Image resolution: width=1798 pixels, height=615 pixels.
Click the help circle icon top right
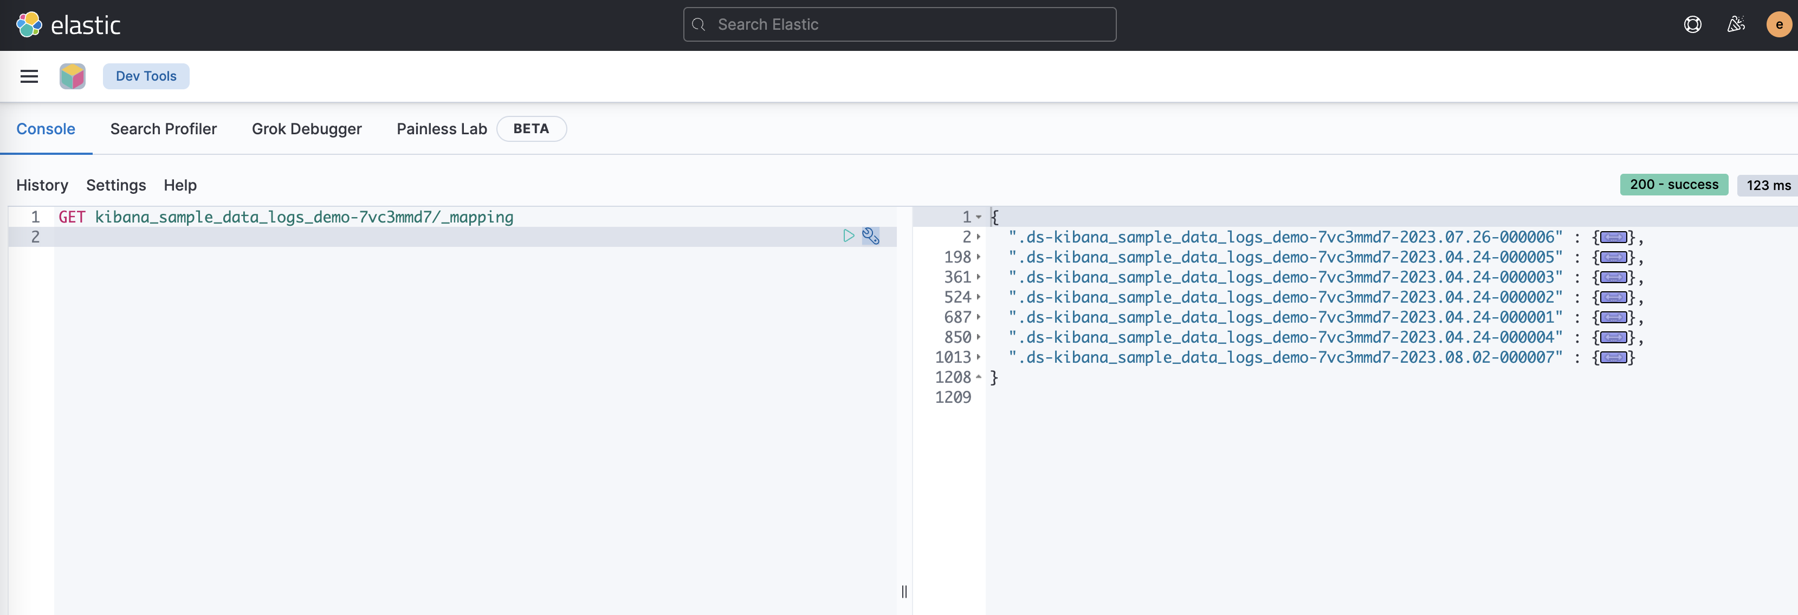click(x=1692, y=24)
